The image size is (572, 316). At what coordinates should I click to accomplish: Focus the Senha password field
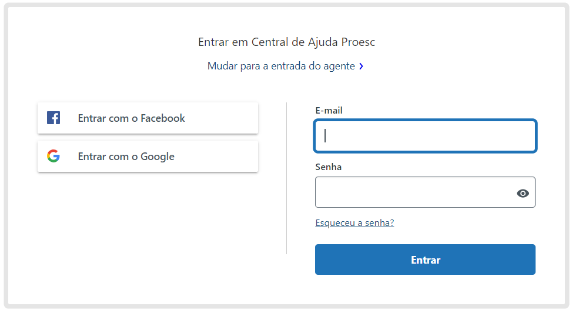click(x=426, y=192)
